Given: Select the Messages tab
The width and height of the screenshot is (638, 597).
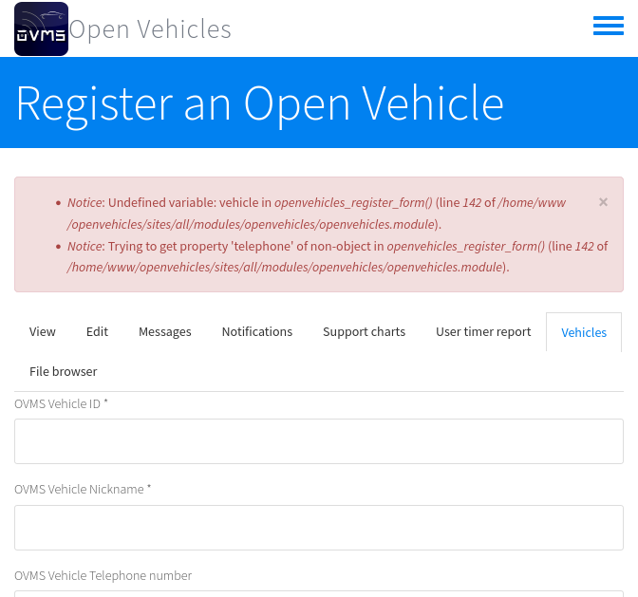Looking at the screenshot, I should 165,331.
